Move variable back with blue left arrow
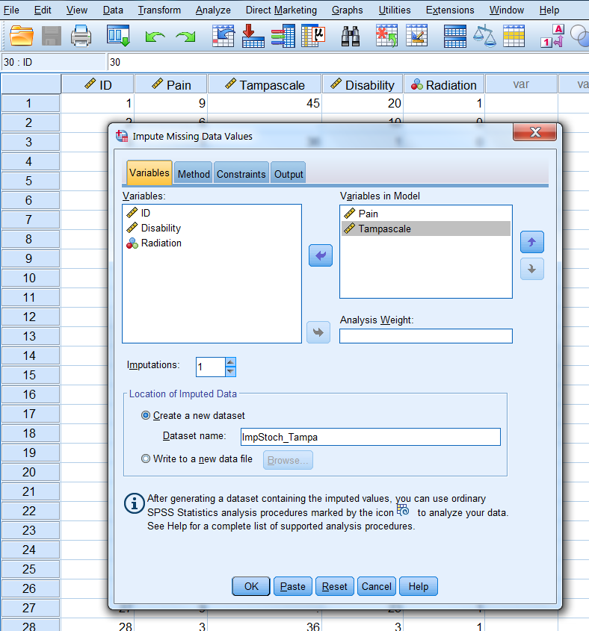589x631 pixels. click(320, 256)
